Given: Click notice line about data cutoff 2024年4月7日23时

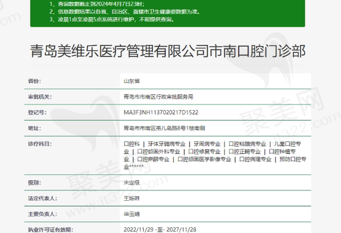Looking at the screenshot, I should [x=97, y=4].
